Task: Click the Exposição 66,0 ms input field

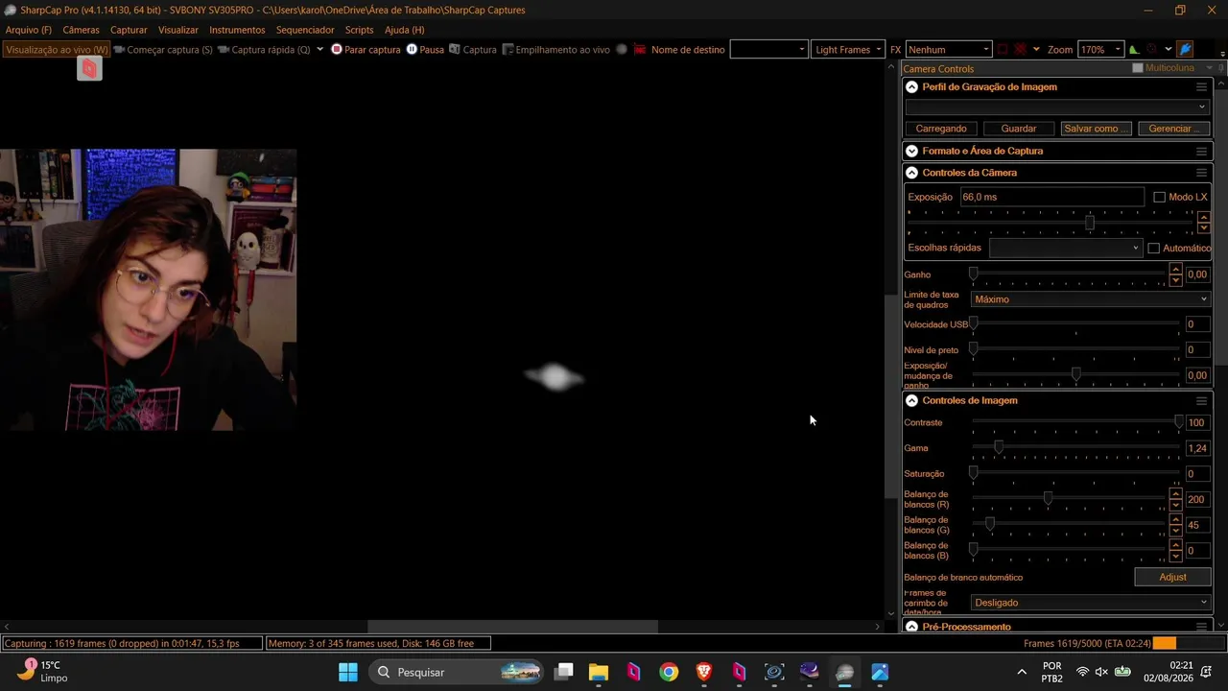Action: (x=1051, y=197)
